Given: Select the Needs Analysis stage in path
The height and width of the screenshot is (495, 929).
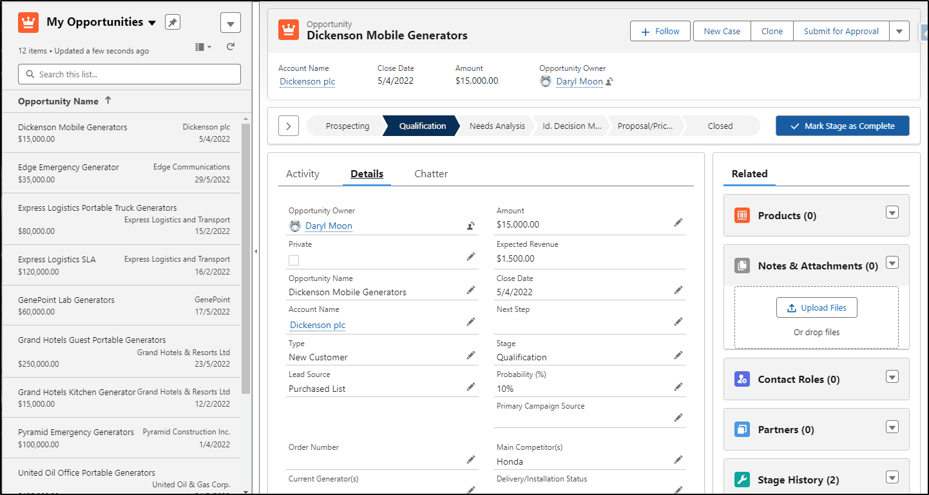Looking at the screenshot, I should click(497, 126).
